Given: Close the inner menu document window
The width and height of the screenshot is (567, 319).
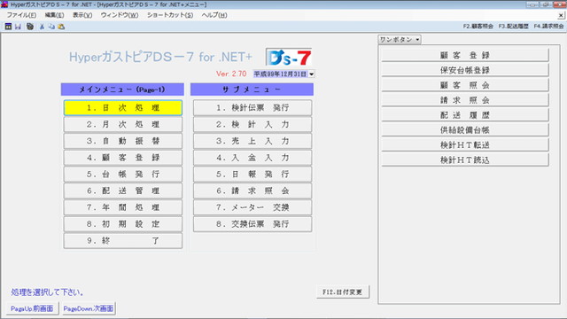Looking at the screenshot, I should coord(561,15).
